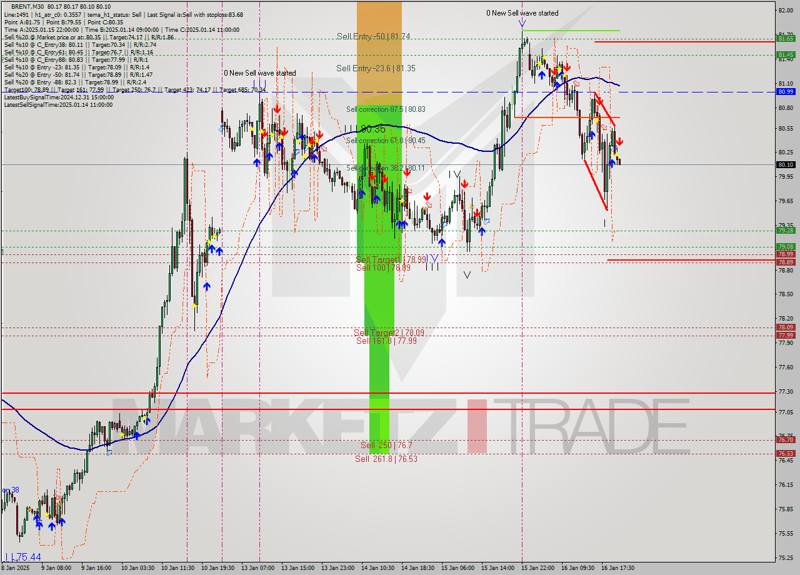The width and height of the screenshot is (800, 575).
Task: Click the 82.00 price scale value
Action: (x=785, y=10)
